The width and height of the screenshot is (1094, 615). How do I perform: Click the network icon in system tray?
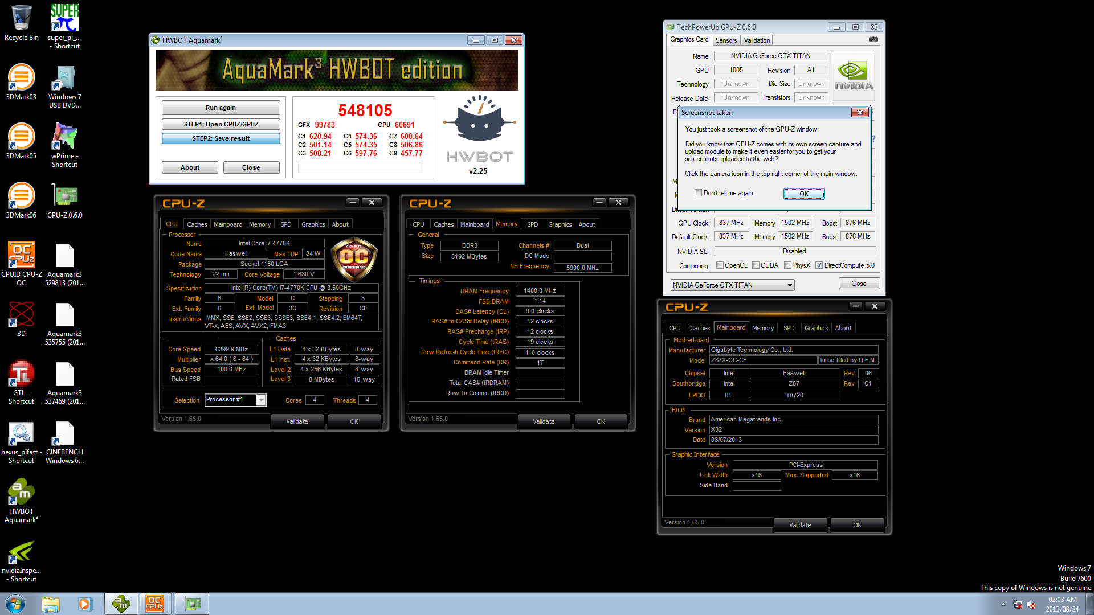(x=1017, y=605)
